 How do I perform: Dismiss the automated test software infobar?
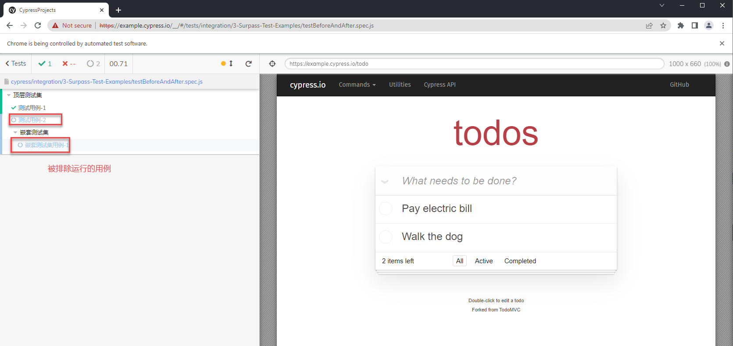coord(722,43)
